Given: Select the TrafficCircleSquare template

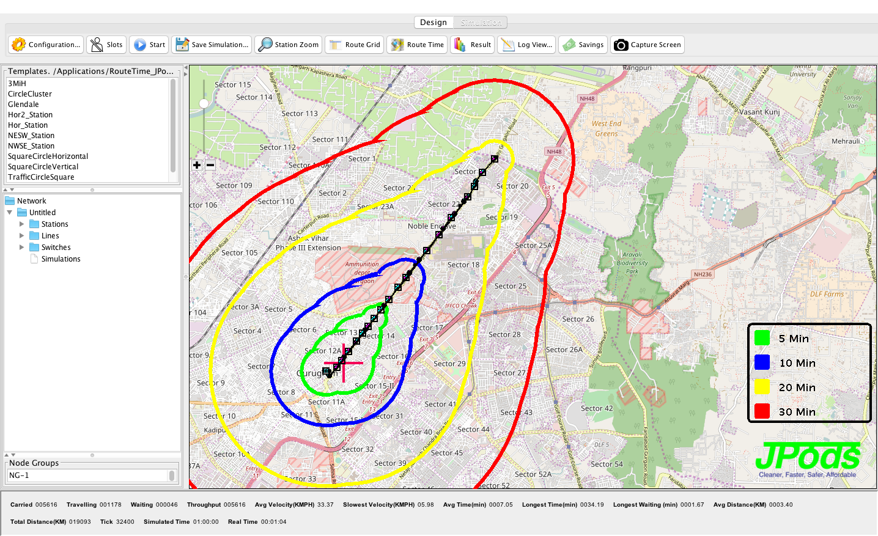Looking at the screenshot, I should click(41, 177).
